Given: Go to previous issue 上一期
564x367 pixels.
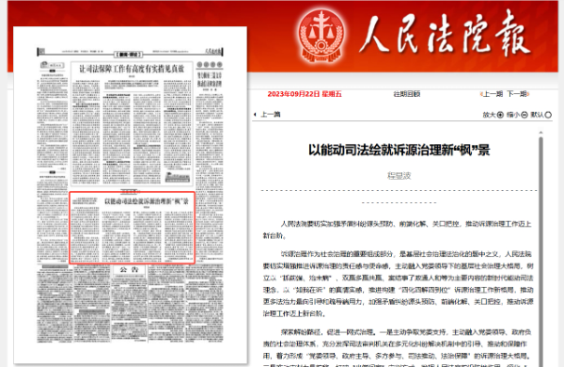Looking at the screenshot, I should pos(492,94).
